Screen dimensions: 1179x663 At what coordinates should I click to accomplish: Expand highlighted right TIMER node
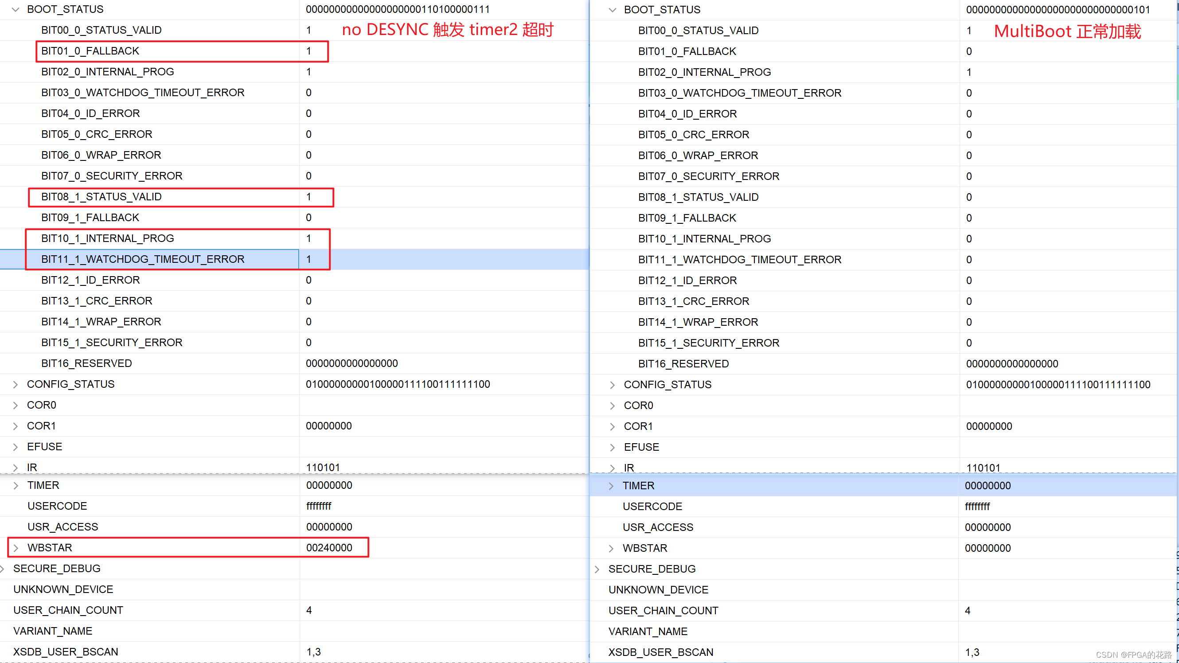pyautogui.click(x=612, y=486)
